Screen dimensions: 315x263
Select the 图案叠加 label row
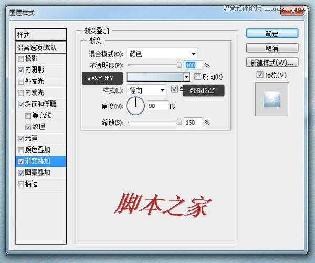(40, 173)
